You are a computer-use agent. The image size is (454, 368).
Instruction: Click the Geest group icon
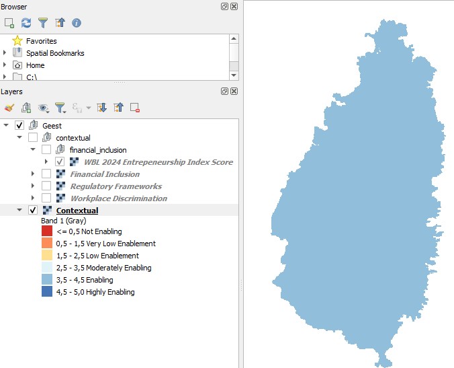(x=34, y=125)
